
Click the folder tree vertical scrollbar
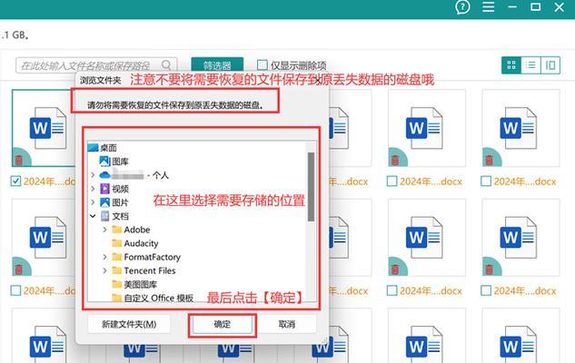click(311, 187)
